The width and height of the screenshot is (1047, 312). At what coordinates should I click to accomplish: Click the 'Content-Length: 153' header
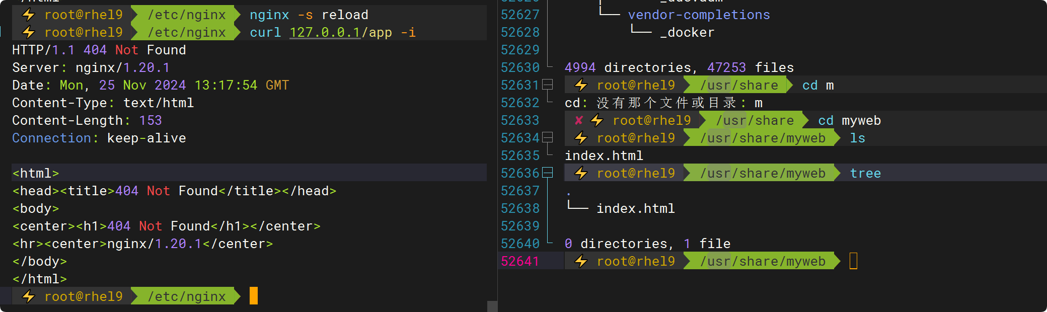(x=87, y=120)
